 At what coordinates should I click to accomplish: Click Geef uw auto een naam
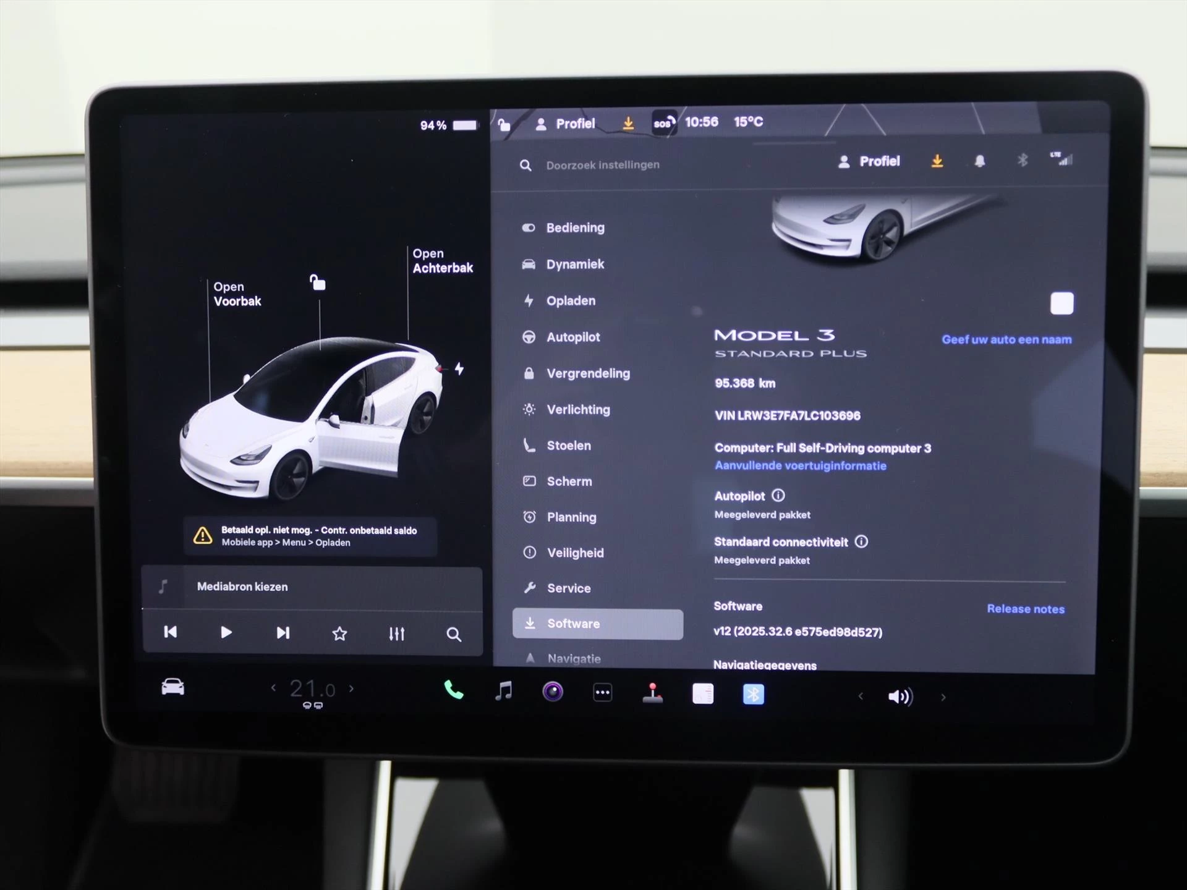[1006, 339]
